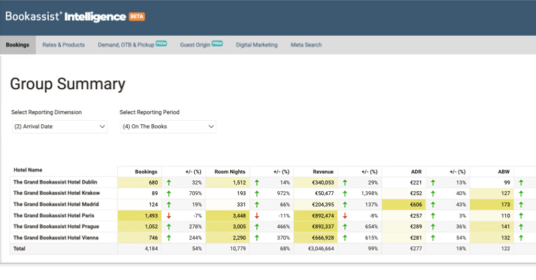This screenshot has height=280, width=536.
Task: Select The Grand Bookassist Hotel Paris row name
Action: coord(54,216)
